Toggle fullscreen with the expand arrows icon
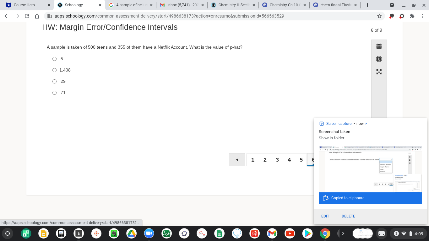 (x=379, y=72)
